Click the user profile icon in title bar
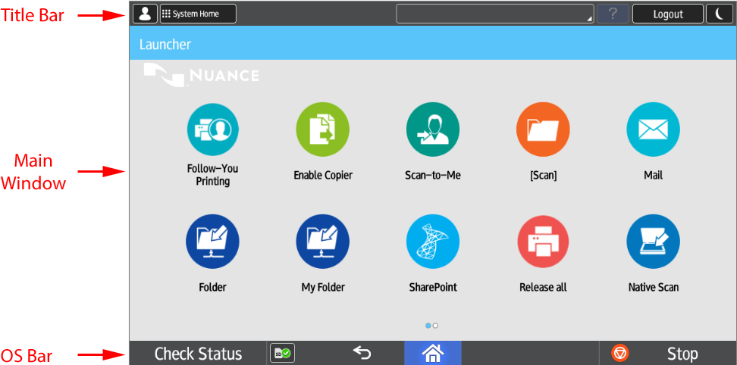The image size is (737, 365). pos(145,14)
